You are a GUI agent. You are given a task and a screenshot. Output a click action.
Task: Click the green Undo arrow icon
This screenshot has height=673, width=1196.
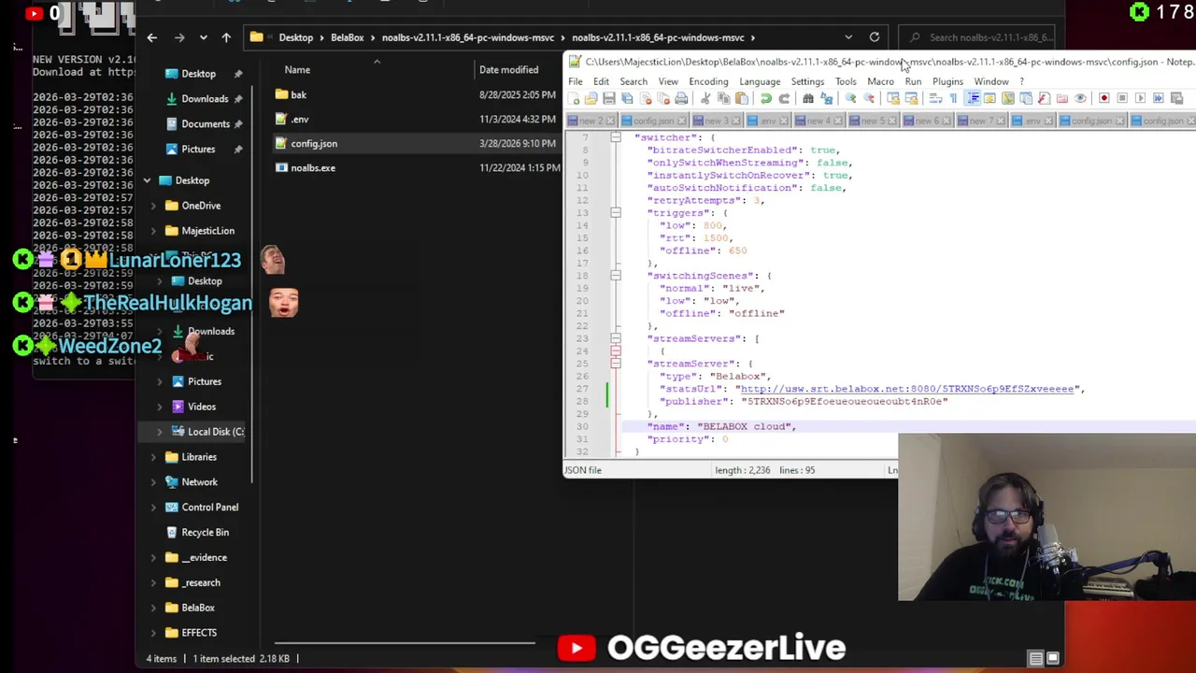point(766,98)
